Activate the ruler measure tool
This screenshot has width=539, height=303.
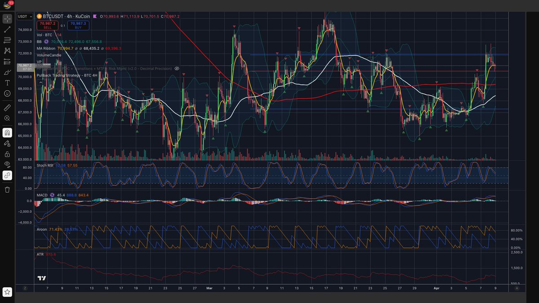pyautogui.click(x=7, y=108)
